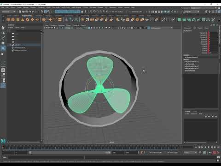Screen dimensions: 221x166
Task: Toggle playback loop mode
Action: [200, 153]
